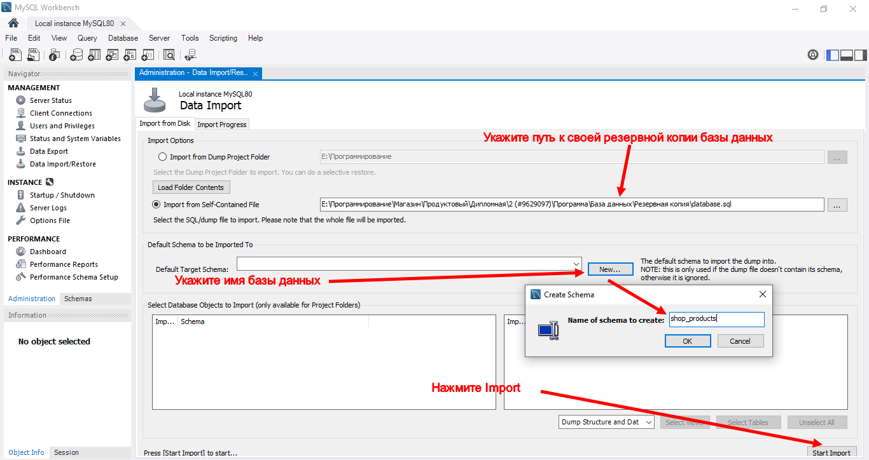The image size is (869, 460).
Task: Cancel the Create Schema dialog
Action: click(x=740, y=341)
